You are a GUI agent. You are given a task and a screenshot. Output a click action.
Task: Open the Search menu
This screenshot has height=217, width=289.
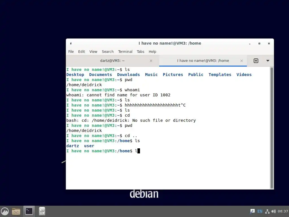pos(108,52)
